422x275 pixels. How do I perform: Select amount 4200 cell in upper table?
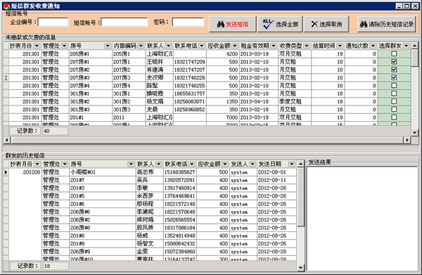pos(222,54)
